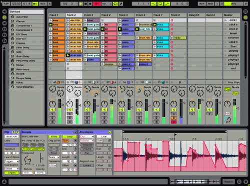This screenshot has height=186, width=250.
Task: Activate the draw mode pencil icon
Action: click(x=121, y=3)
